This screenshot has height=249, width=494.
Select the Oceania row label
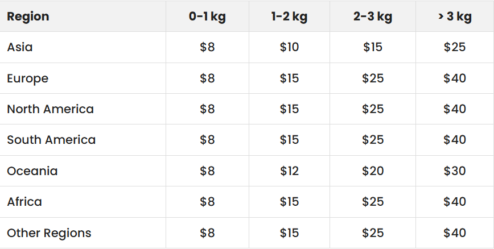pos(32,171)
